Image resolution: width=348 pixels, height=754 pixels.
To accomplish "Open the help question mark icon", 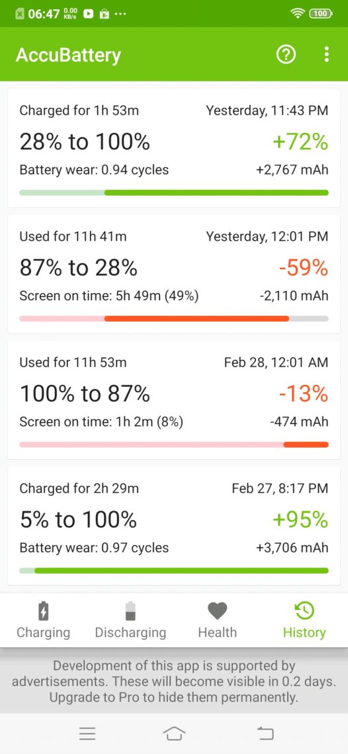I will point(286,55).
